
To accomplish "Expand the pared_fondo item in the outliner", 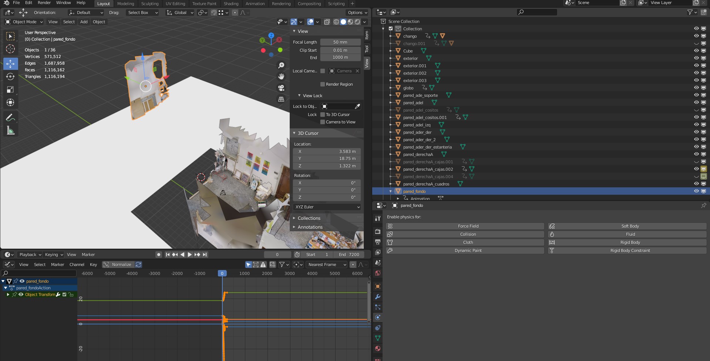I will pyautogui.click(x=390, y=191).
